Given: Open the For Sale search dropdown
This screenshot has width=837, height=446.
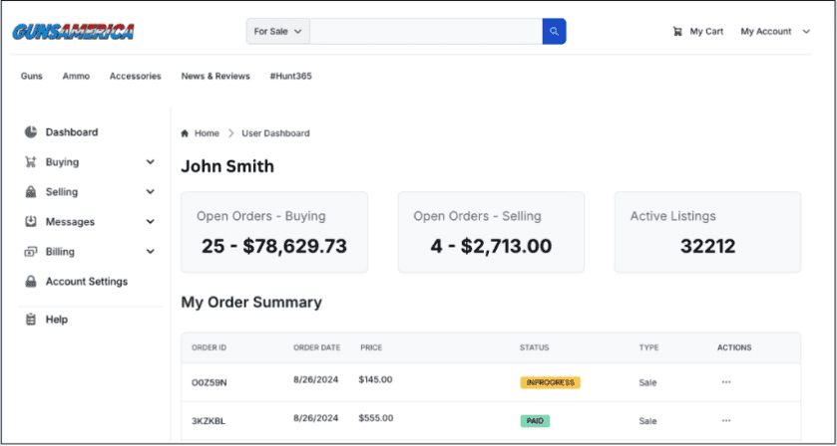Looking at the screenshot, I should [277, 32].
